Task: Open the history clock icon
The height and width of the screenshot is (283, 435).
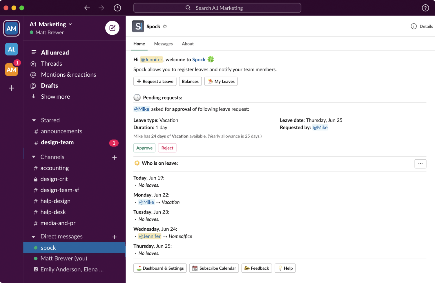Action: [x=117, y=8]
